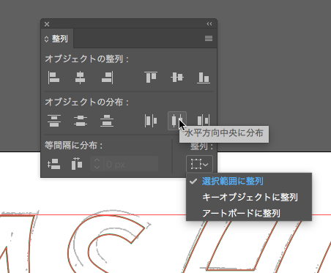Distribute objects by horizontal center (水平方向中央に分布)
This screenshot has height=273, width=331.
point(177,121)
